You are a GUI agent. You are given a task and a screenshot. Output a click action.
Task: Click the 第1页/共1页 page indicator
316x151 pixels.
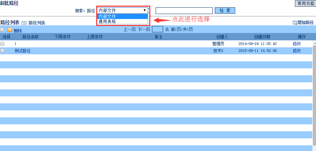pyautogui.click(x=182, y=30)
